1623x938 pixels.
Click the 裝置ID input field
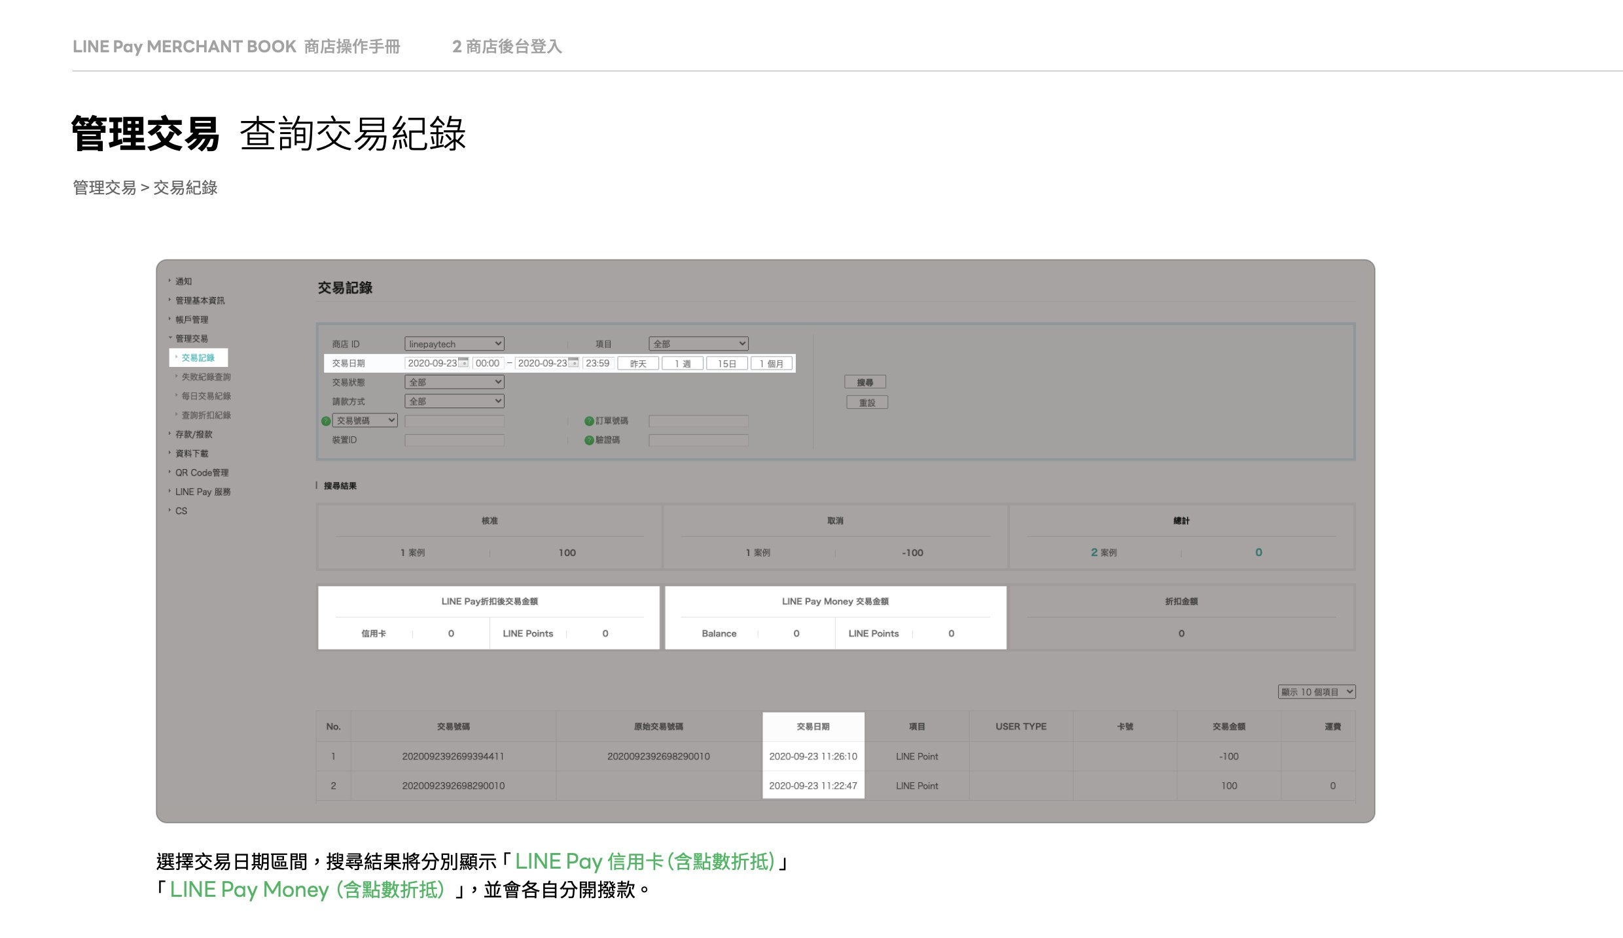tap(454, 440)
